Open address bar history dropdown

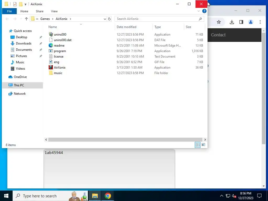tap(105, 19)
